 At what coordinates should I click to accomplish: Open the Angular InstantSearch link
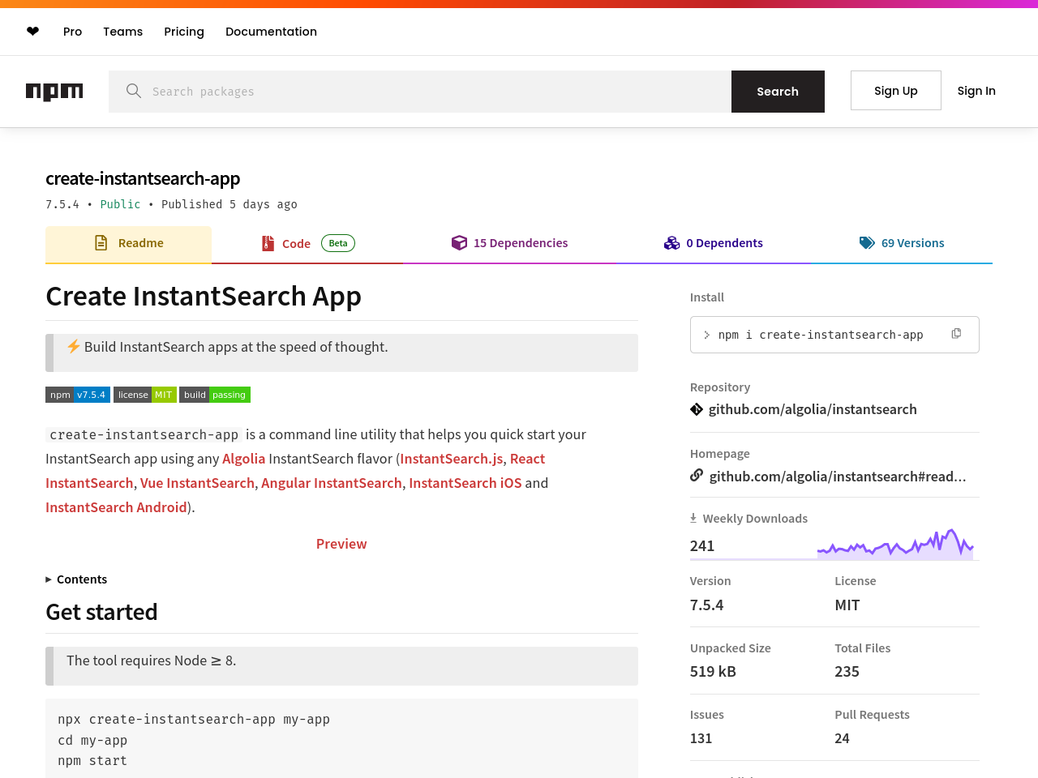(x=332, y=483)
